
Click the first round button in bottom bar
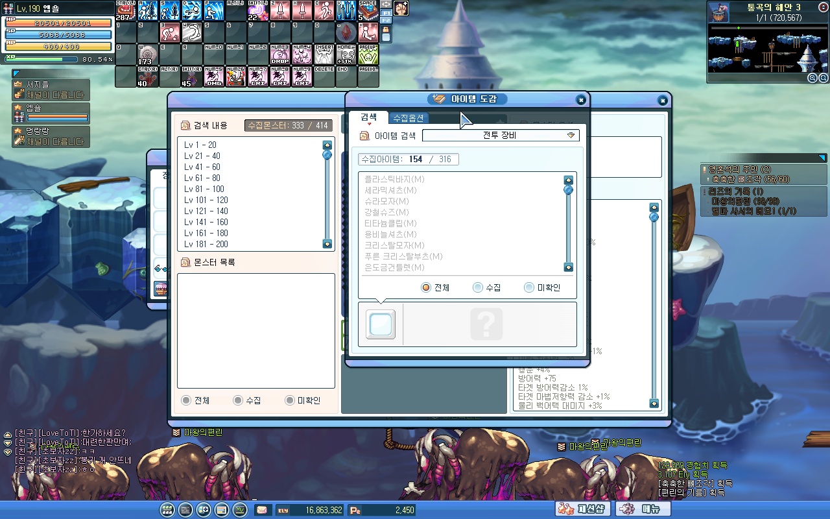pyautogui.click(x=167, y=510)
